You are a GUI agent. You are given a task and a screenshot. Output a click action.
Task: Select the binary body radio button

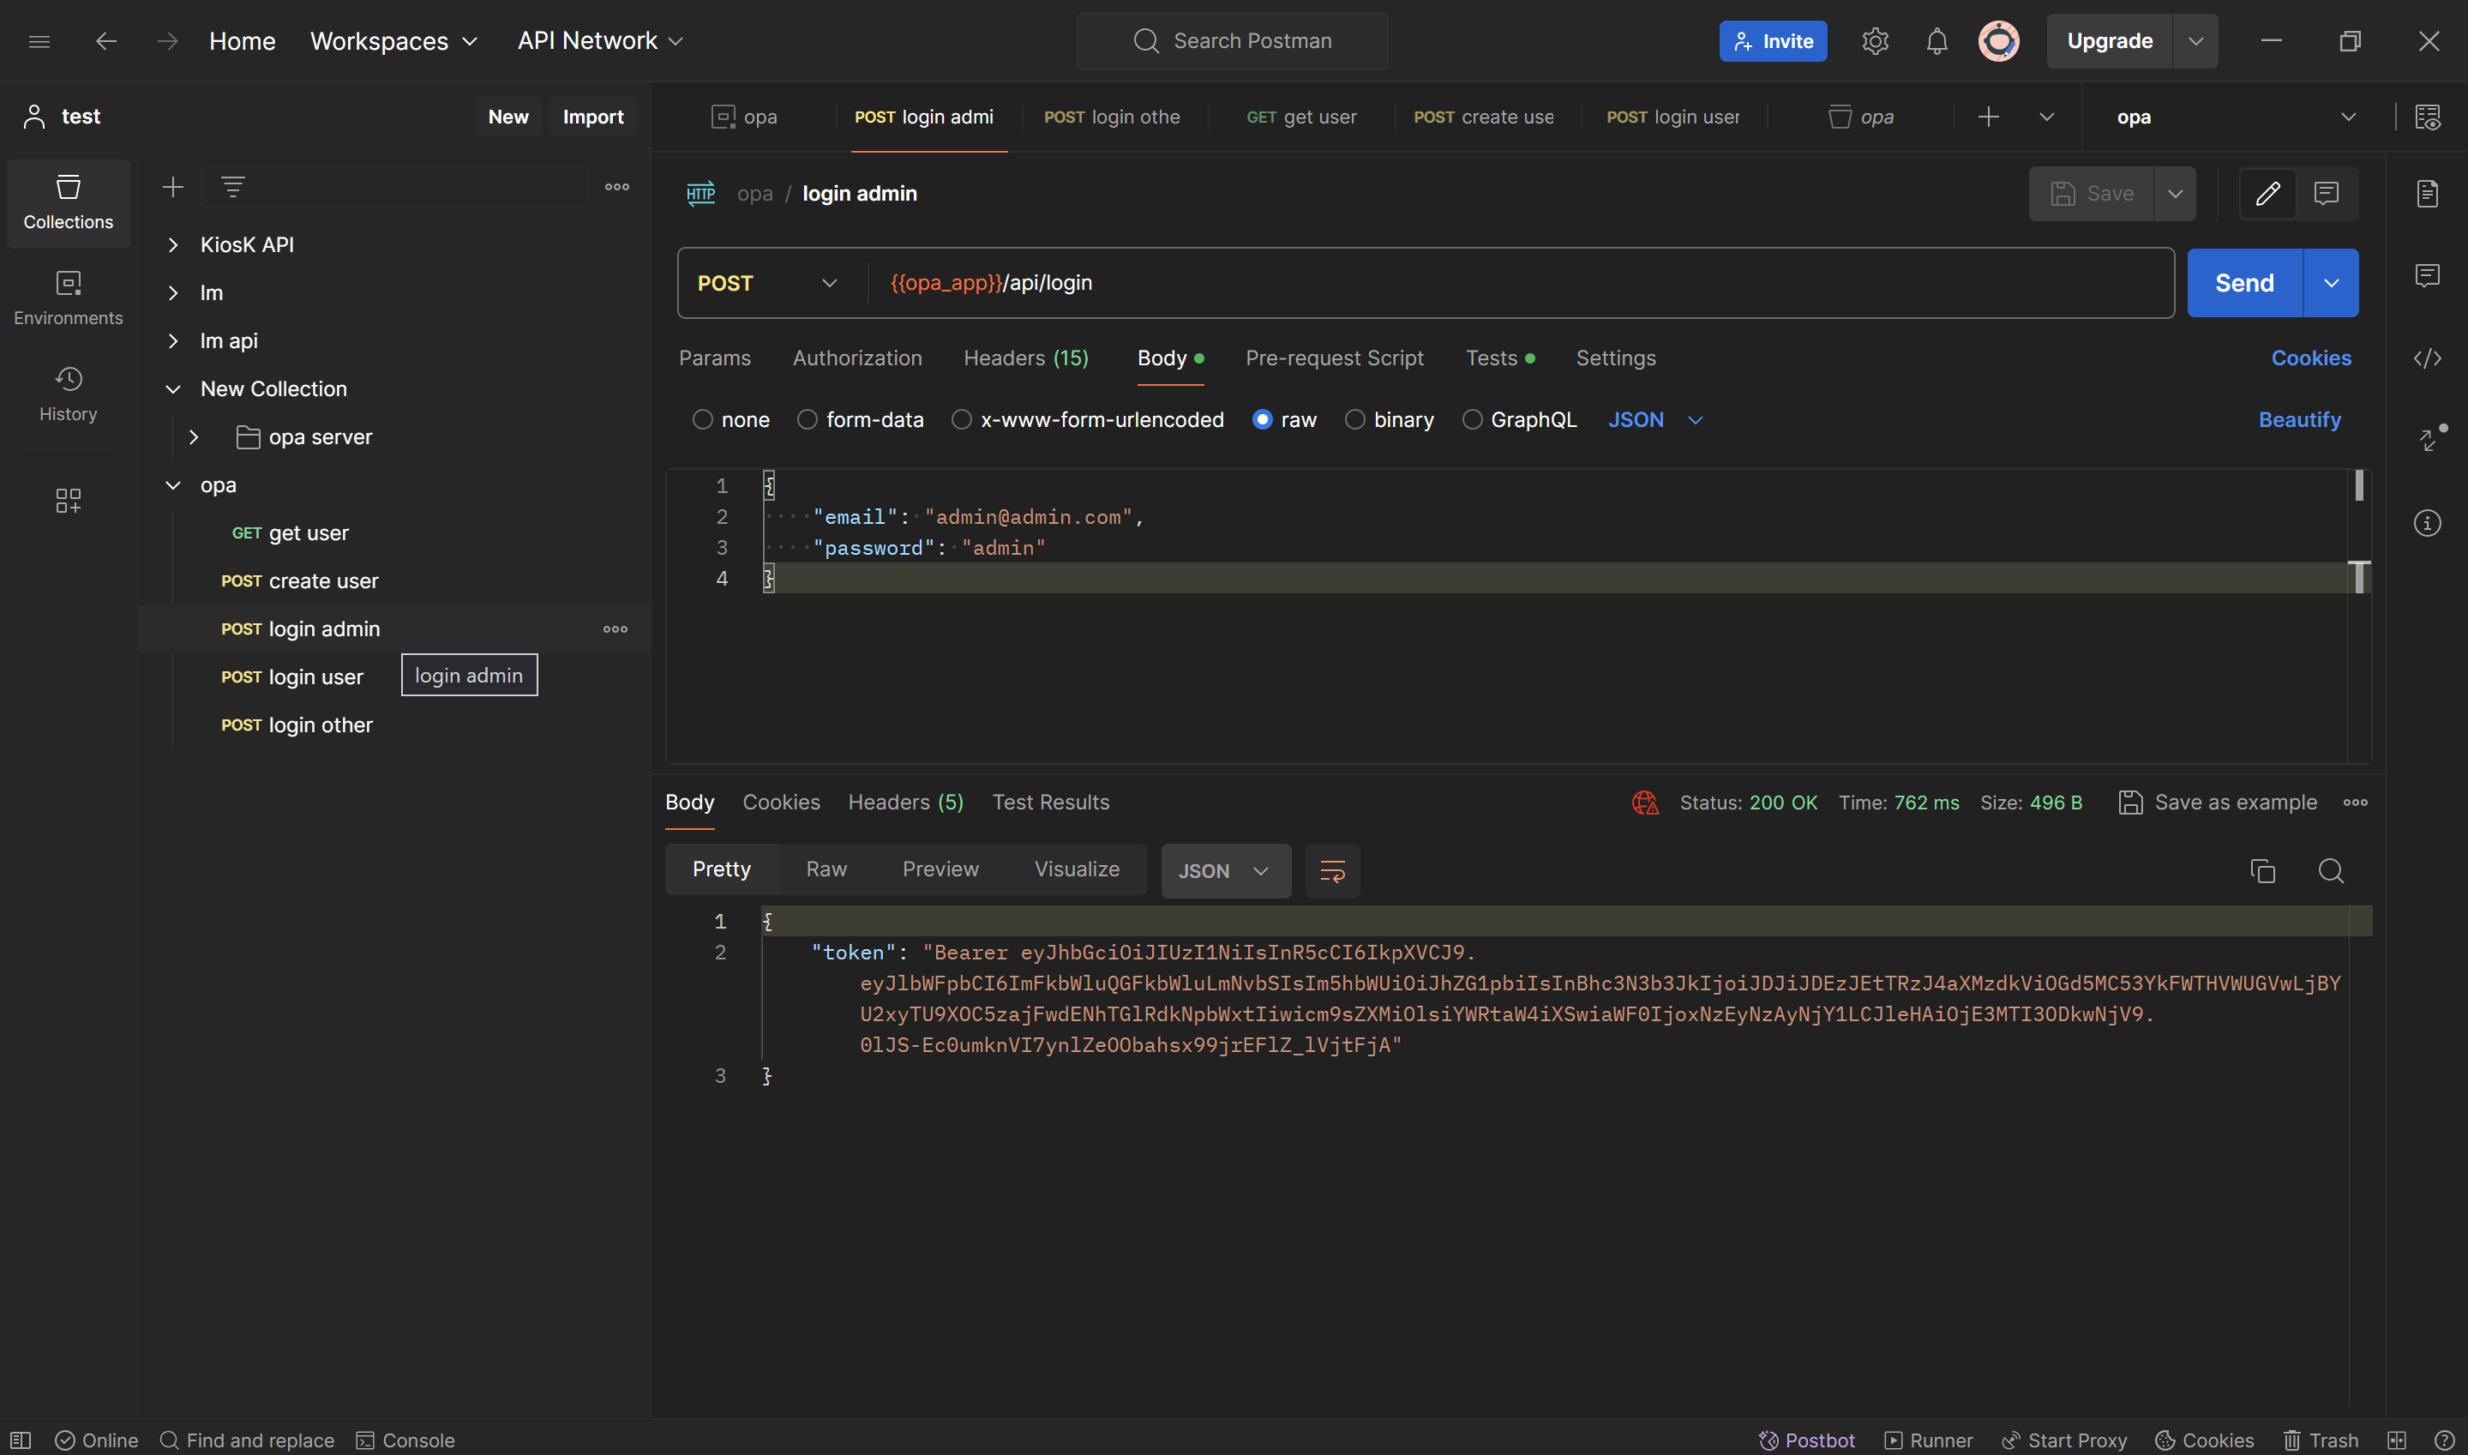1354,419
